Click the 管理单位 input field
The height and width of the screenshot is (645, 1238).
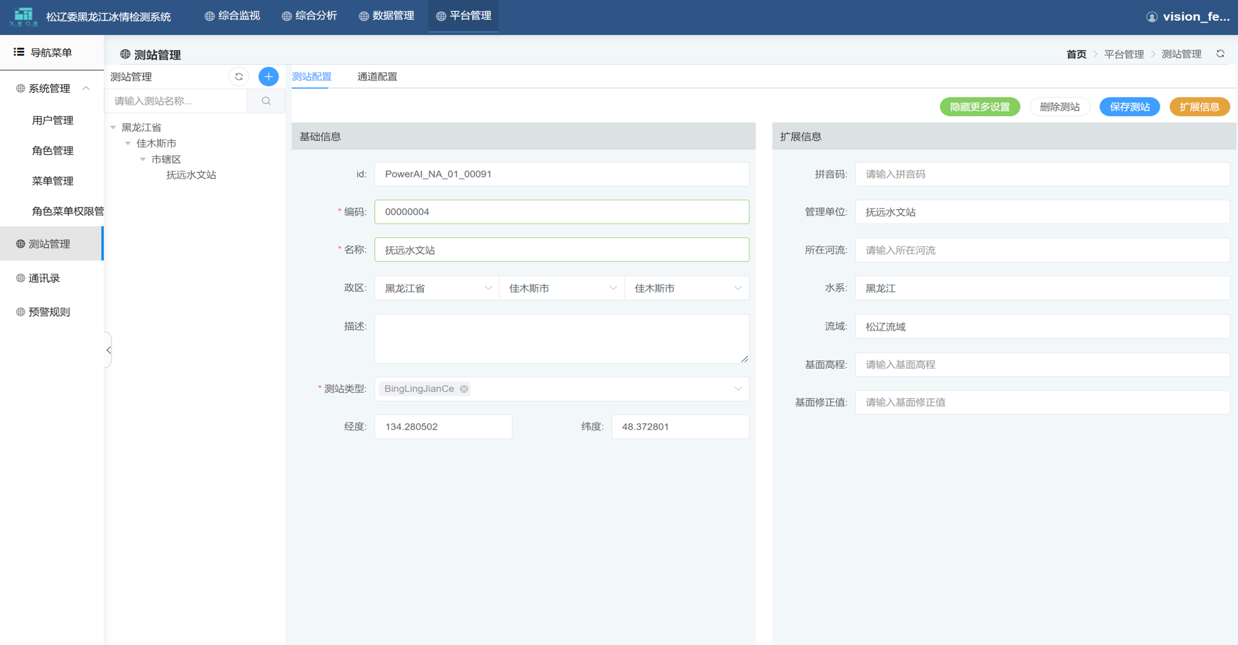click(x=1042, y=212)
